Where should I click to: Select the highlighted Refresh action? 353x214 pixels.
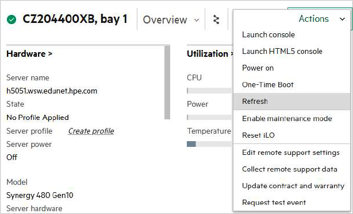click(291, 102)
